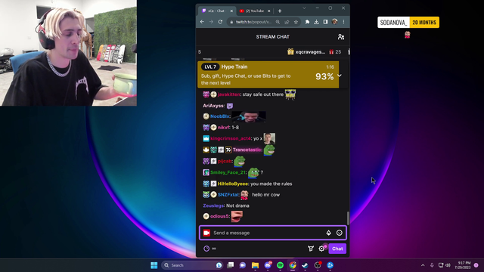Open the Windows Start menu
This screenshot has width=484, height=272.
154,265
